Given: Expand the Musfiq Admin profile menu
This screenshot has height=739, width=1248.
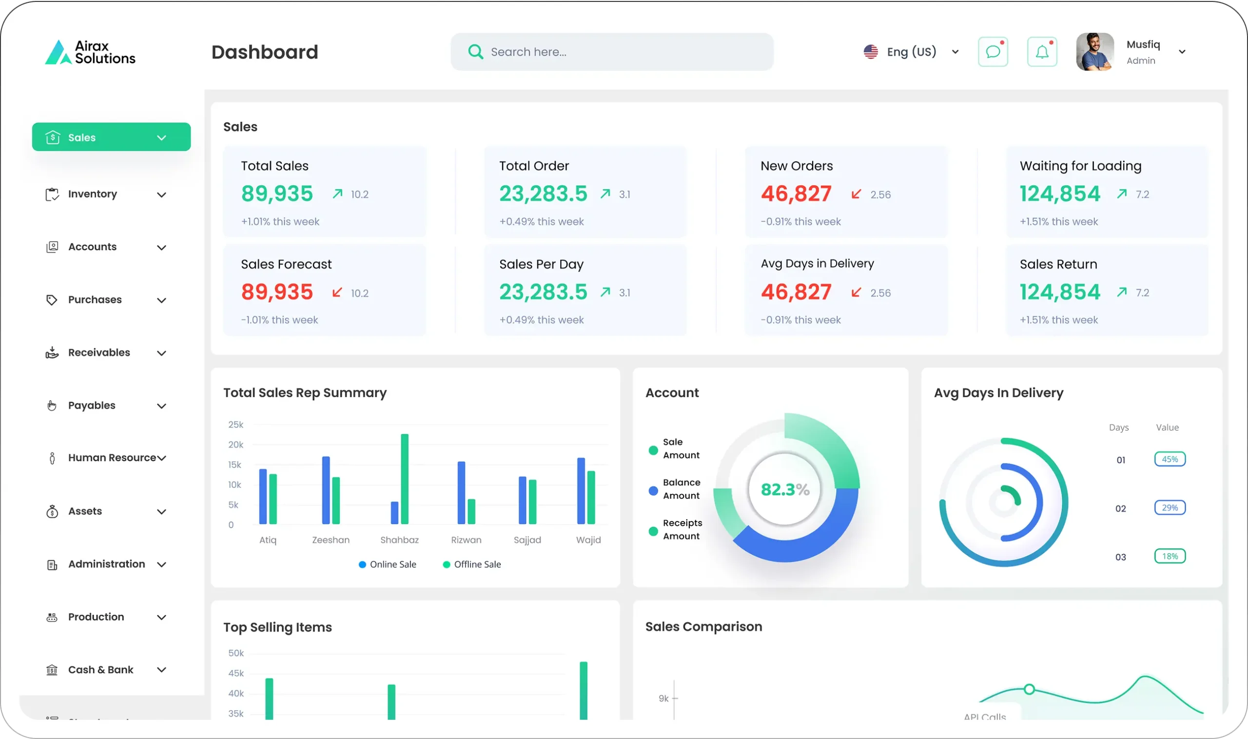Looking at the screenshot, I should tap(1182, 52).
